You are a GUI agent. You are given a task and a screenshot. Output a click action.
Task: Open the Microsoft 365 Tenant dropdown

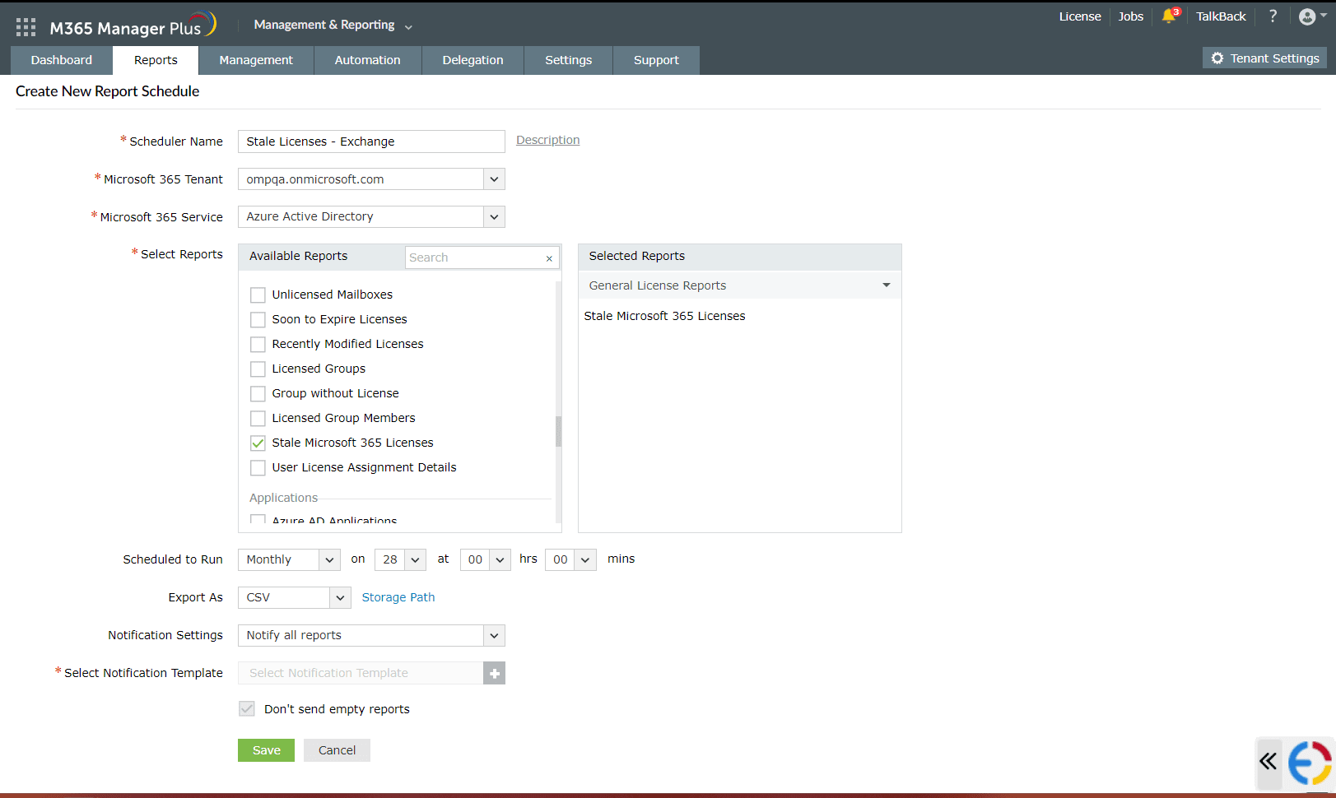(x=493, y=179)
